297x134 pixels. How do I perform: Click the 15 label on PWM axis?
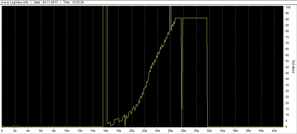tap(287, 109)
